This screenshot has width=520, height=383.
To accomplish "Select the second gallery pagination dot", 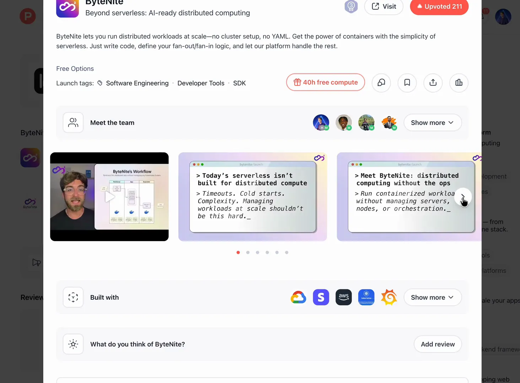I will point(248,252).
